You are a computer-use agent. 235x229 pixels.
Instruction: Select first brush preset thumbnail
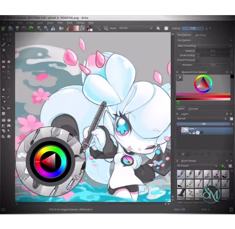pyautogui.click(x=181, y=174)
